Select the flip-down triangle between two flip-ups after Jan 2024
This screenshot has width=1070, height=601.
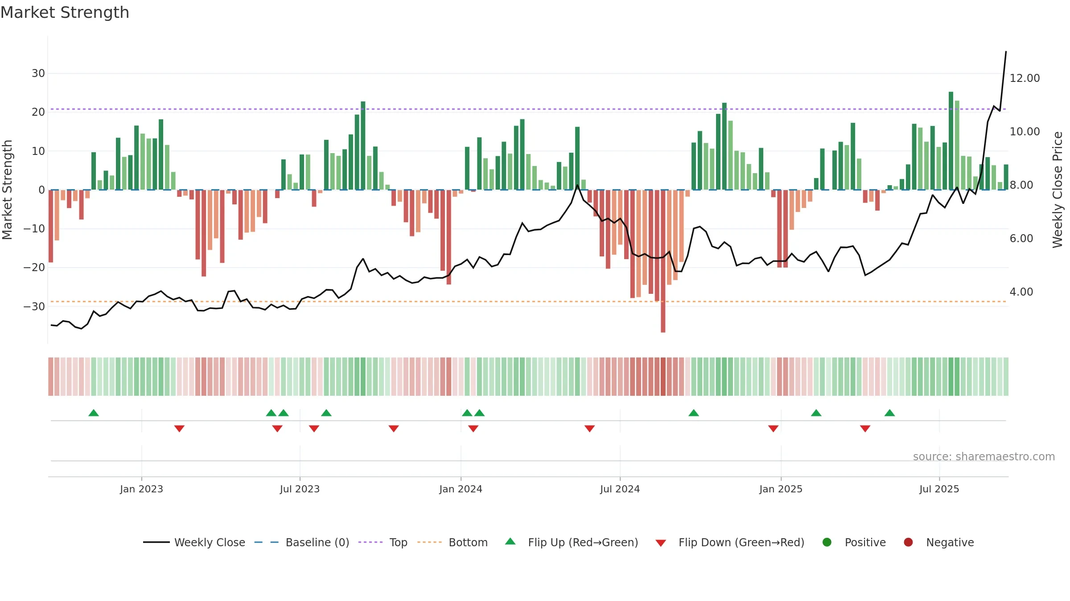473,428
